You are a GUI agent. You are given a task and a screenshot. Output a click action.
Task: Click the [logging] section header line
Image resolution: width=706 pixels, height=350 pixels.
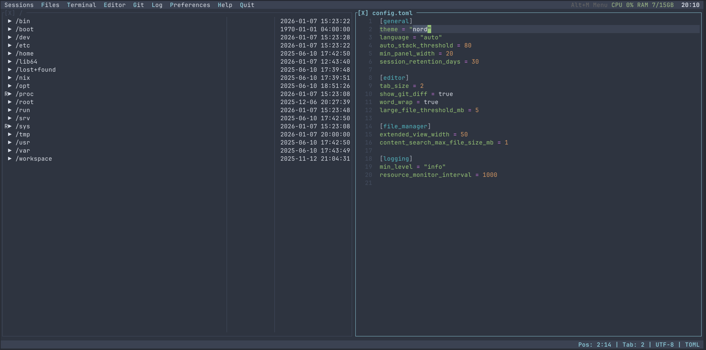[396, 159]
